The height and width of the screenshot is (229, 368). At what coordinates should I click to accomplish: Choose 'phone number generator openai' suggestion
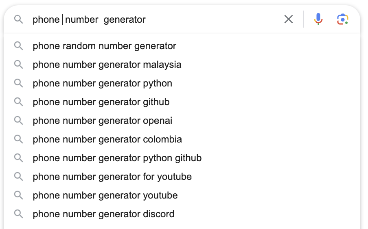102,121
